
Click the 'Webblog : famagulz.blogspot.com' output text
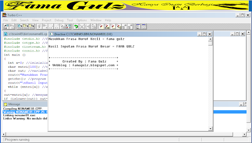(x=83, y=65)
